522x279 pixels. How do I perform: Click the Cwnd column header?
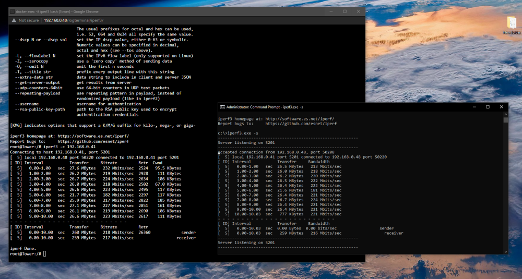pos(158,163)
